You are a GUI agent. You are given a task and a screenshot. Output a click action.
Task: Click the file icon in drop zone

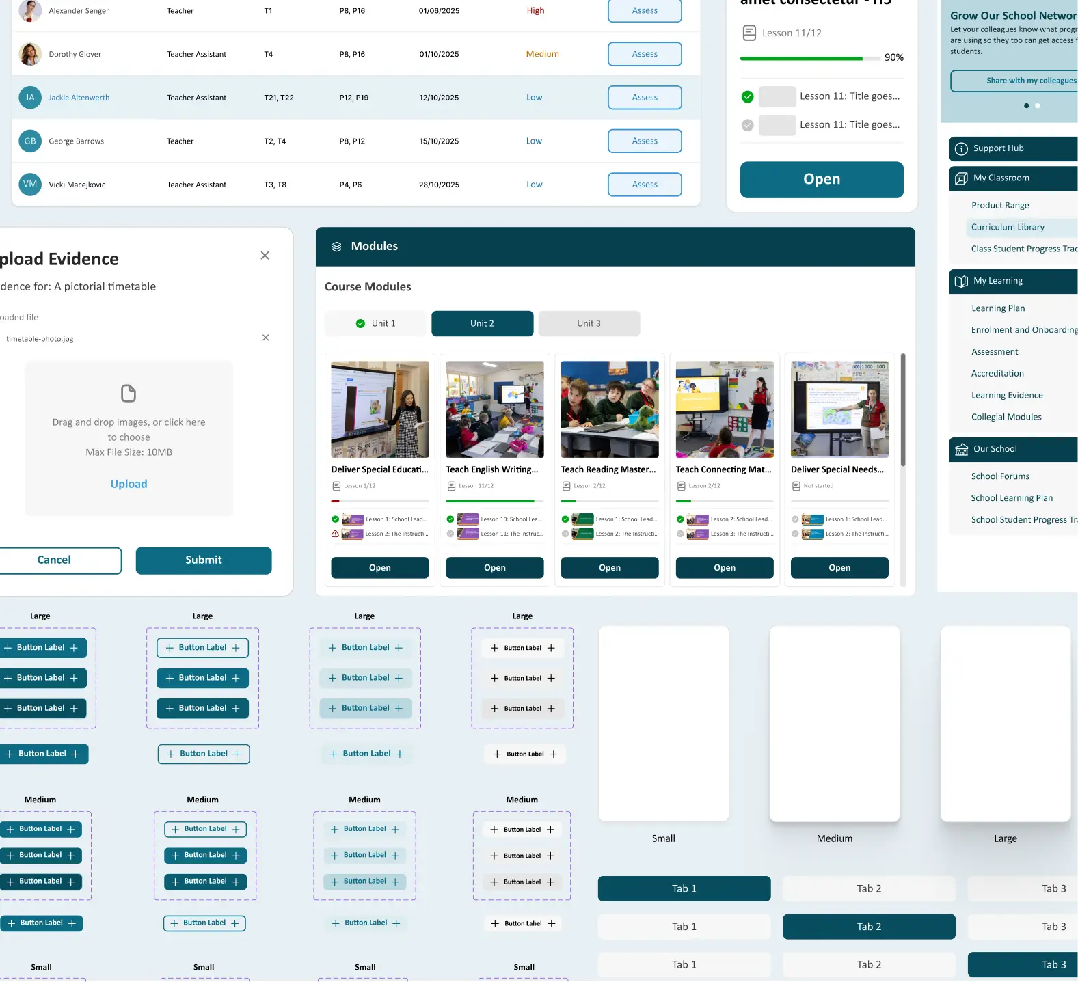point(129,394)
